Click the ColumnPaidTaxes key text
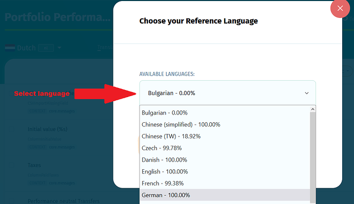Viewport: 354px width, 204px height. [43, 175]
